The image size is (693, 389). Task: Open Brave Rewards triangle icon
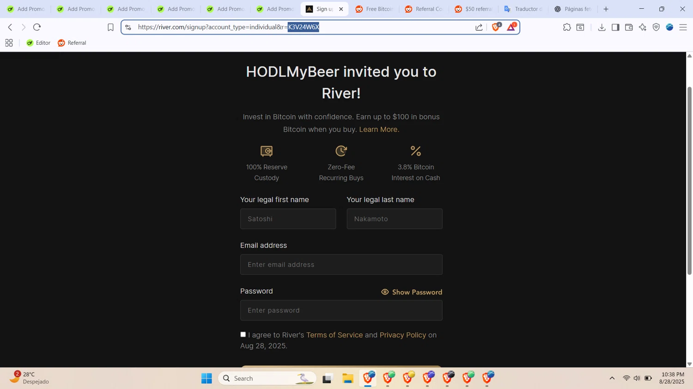511,27
